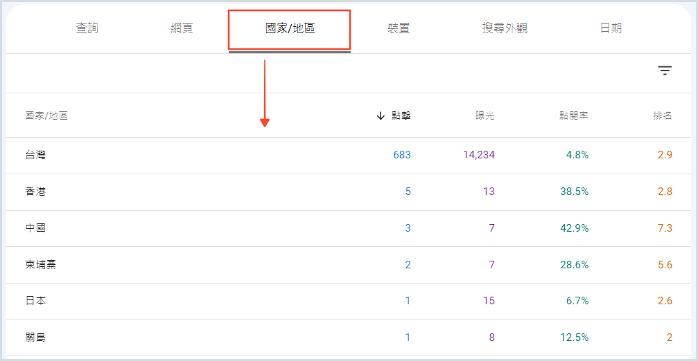Click the 國家/地區 column header
Viewport: 698px width, 361px height.
tap(46, 116)
